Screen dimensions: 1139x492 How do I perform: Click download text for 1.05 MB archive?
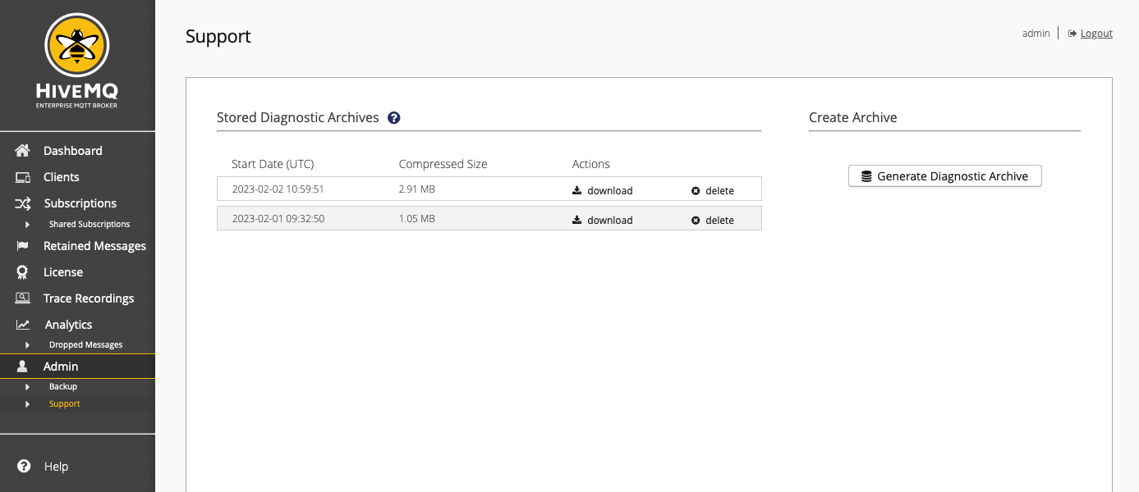tap(610, 221)
